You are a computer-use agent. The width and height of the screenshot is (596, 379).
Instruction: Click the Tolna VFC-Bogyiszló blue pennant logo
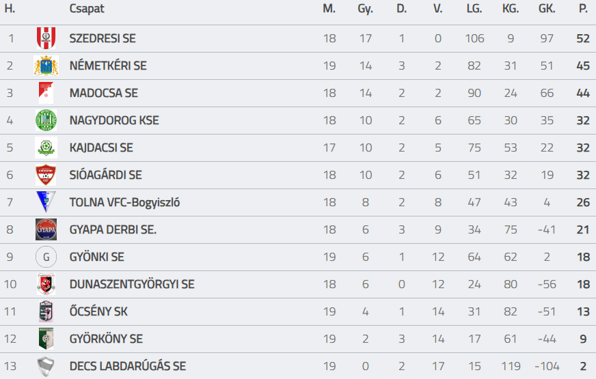pyautogui.click(x=46, y=202)
